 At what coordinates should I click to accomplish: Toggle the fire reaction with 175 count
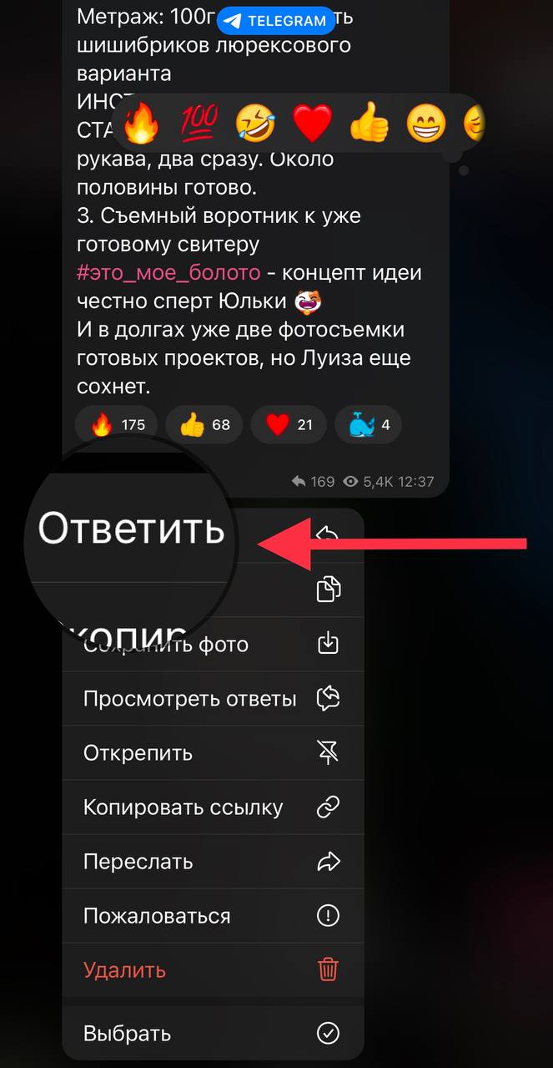(117, 424)
